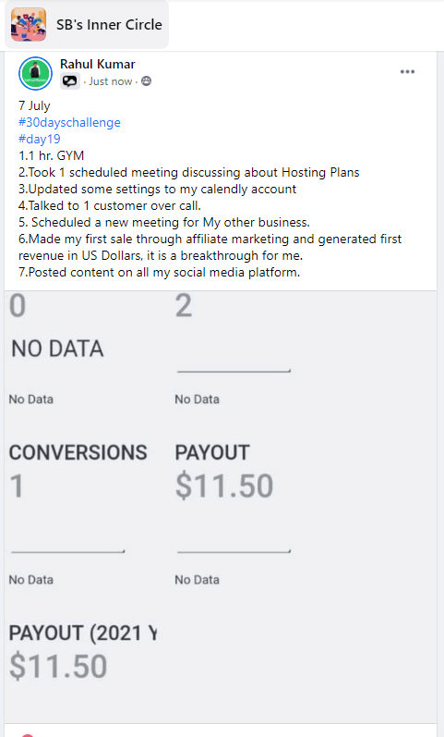Screen dimensions: 444x737
Task: Click the large number 0 in image
Action: click(x=18, y=305)
